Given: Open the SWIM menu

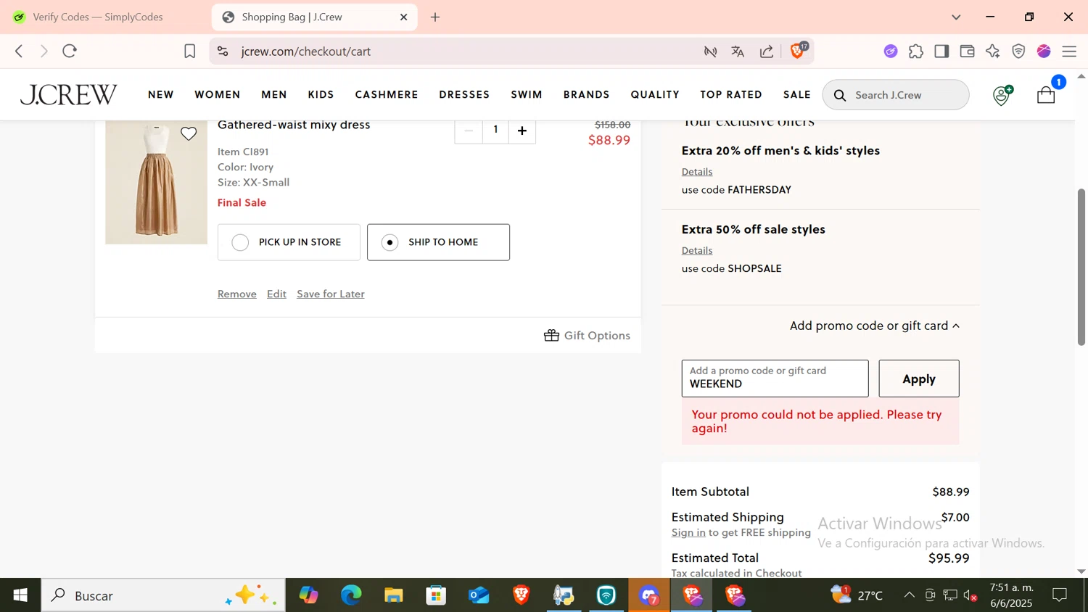Looking at the screenshot, I should pyautogui.click(x=527, y=95).
